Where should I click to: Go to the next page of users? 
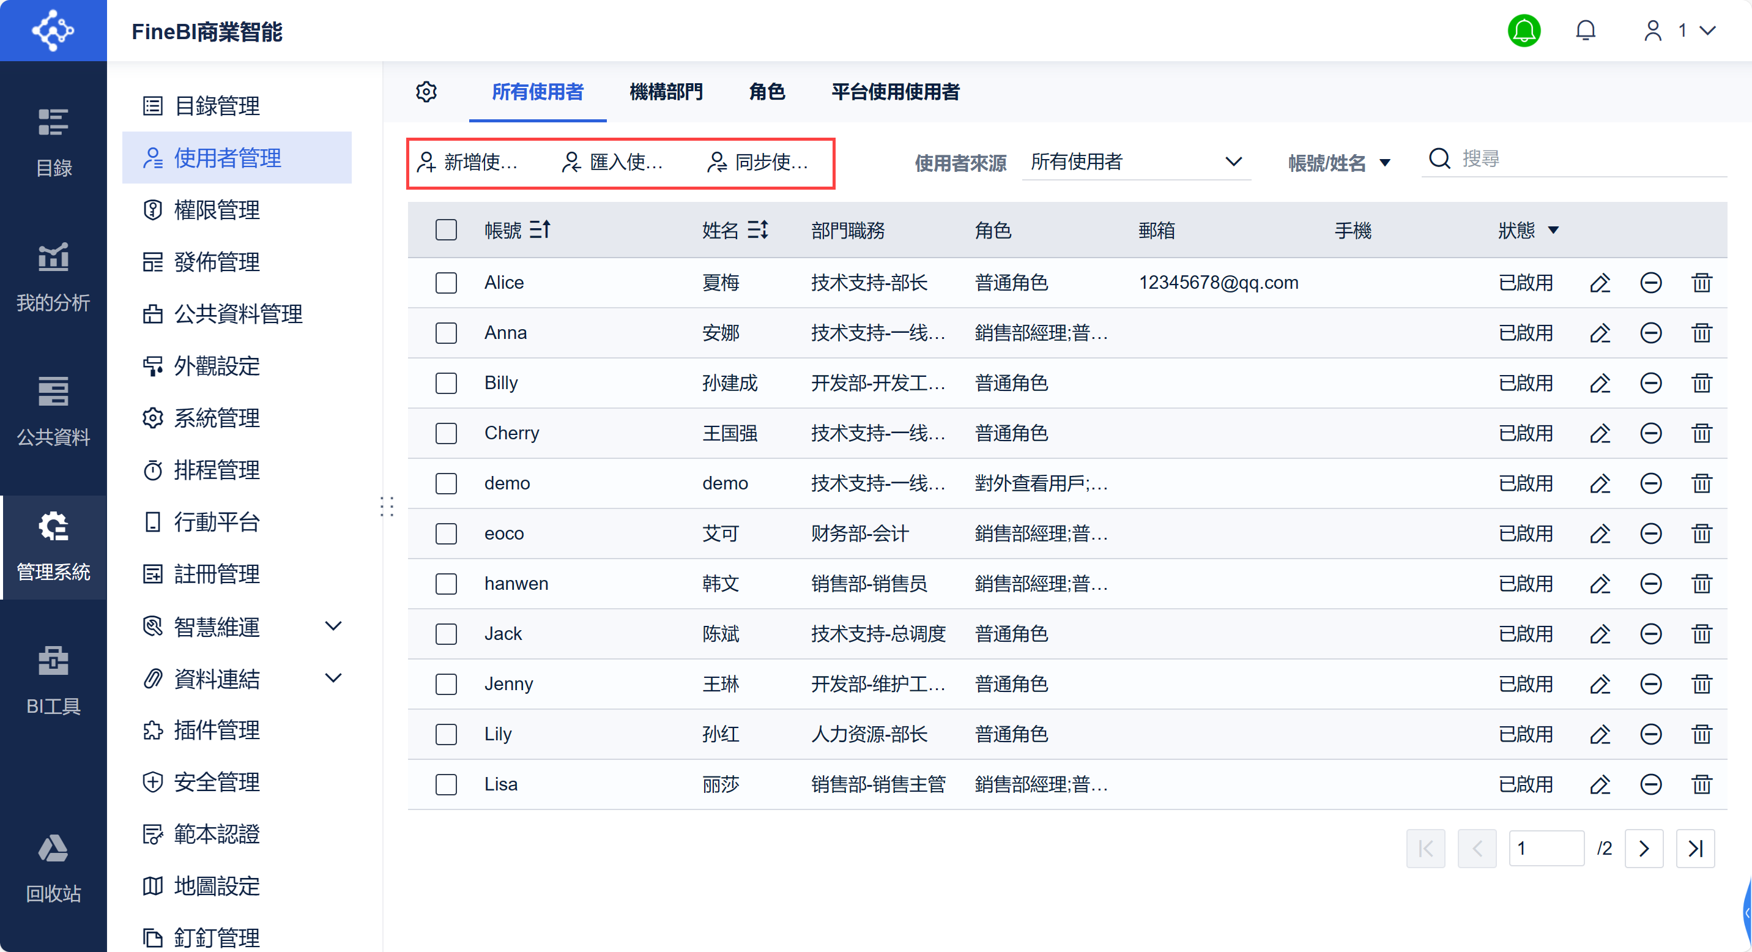1644,849
